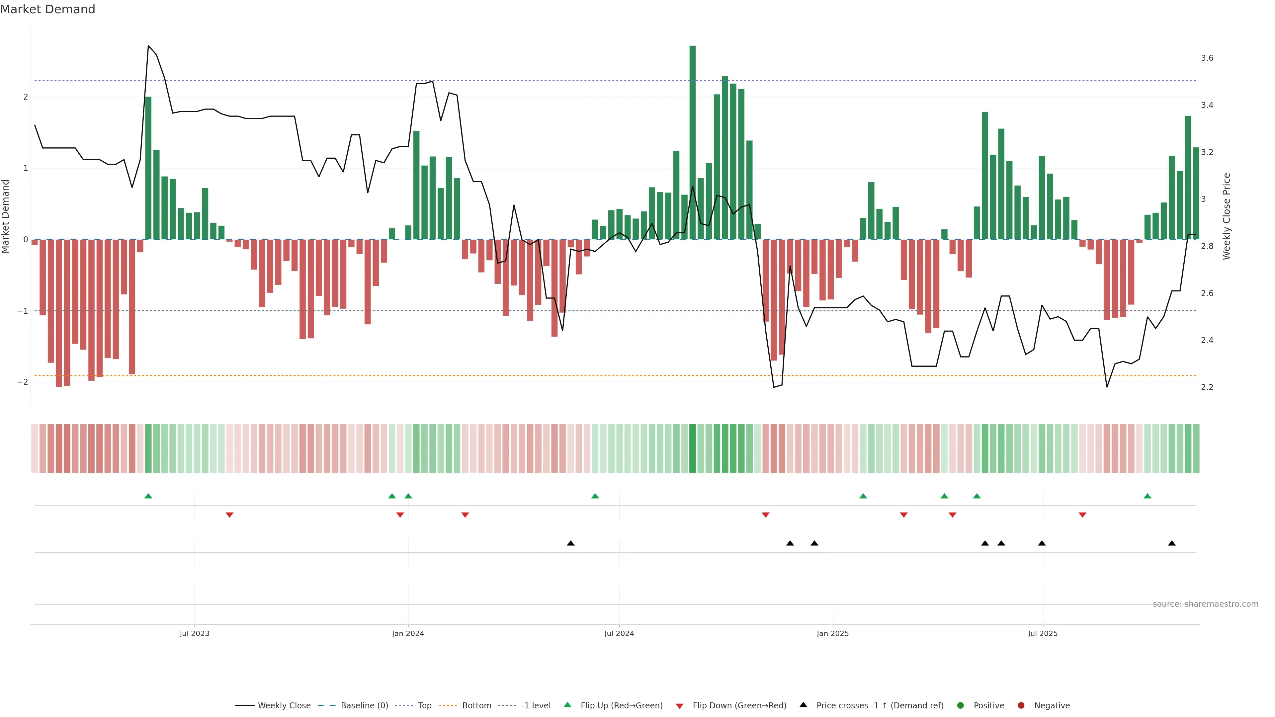Click green Flip Up legend triangle
The image size is (1275, 717).
click(568, 705)
